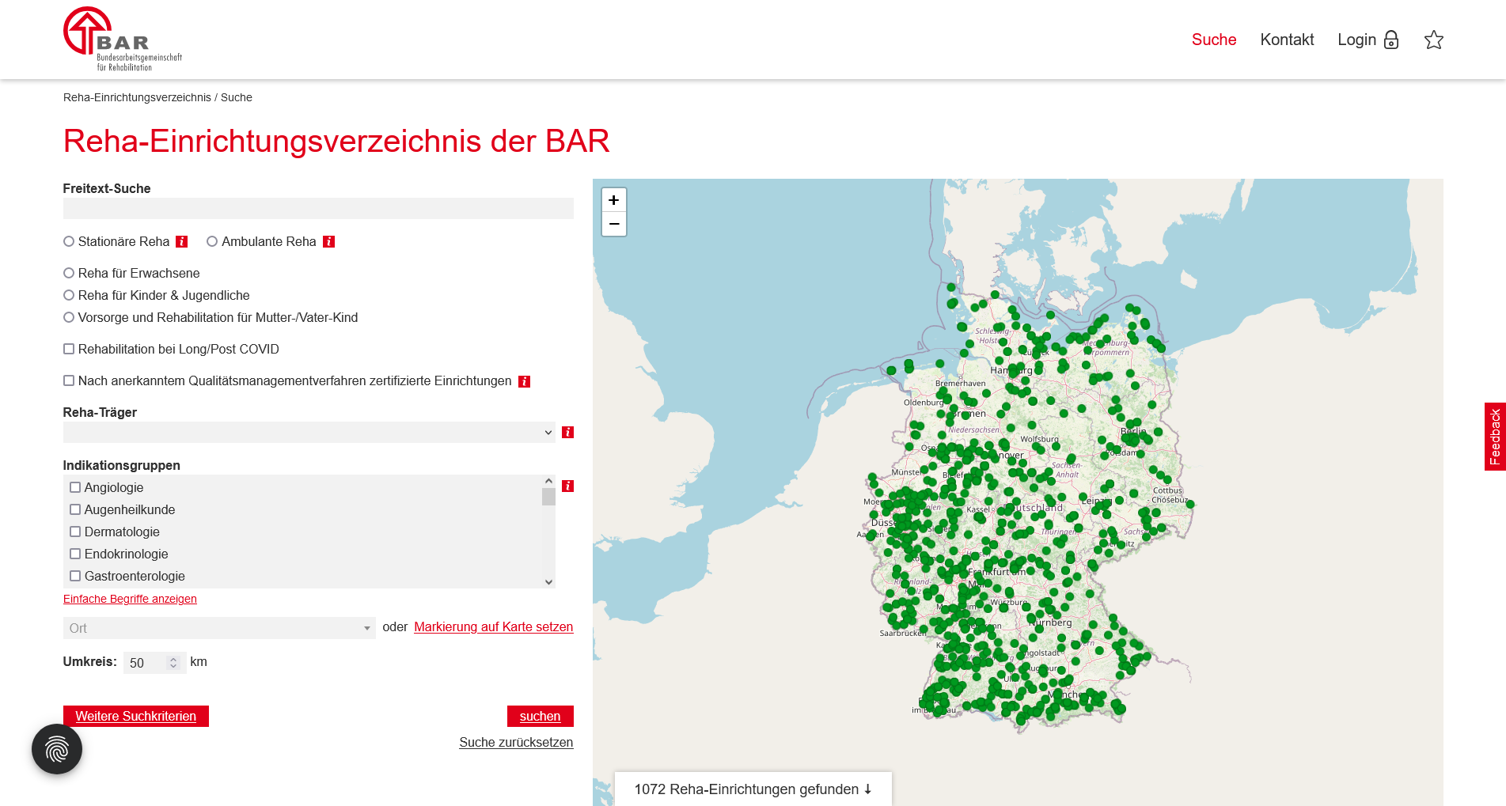Viewport: 1506px width, 806px height.
Task: Select the Stationäre Reha radio button
Action: click(x=69, y=241)
